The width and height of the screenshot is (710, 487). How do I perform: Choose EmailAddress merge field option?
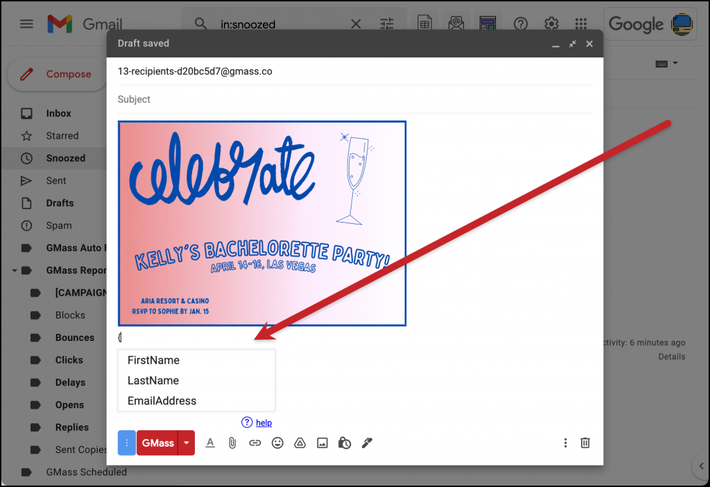pos(162,400)
